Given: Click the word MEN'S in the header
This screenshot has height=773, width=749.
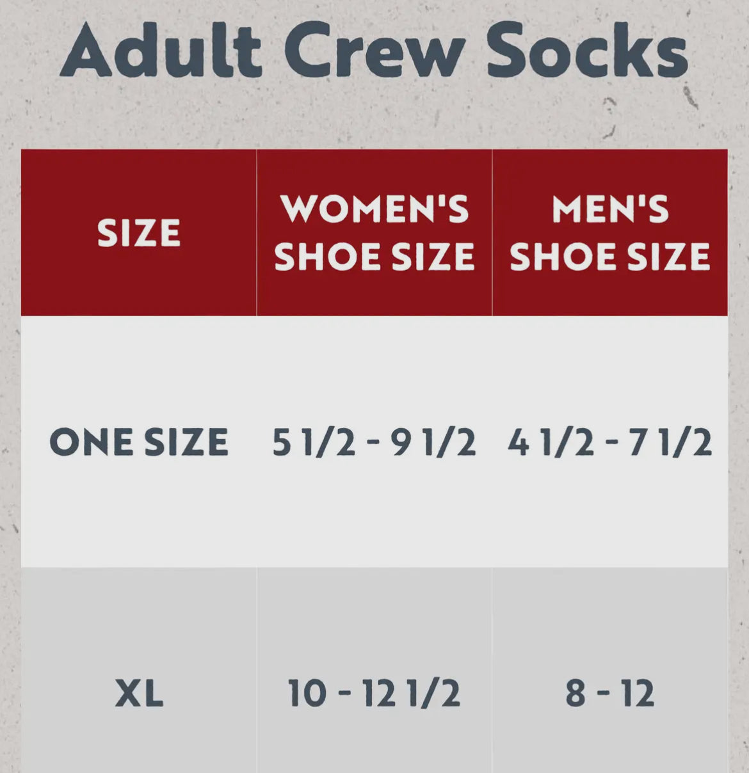Looking at the screenshot, I should pos(610,209).
